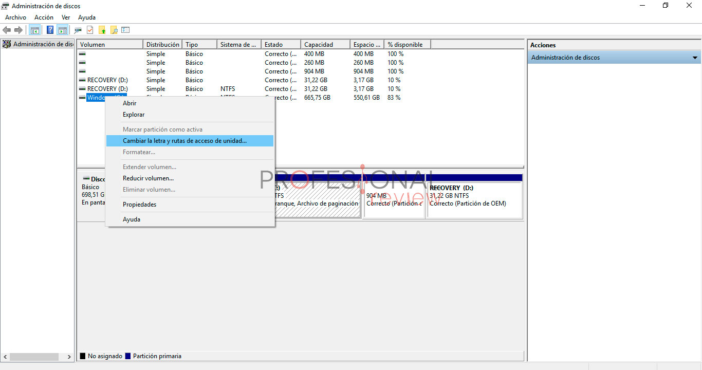The width and height of the screenshot is (702, 370).
Task: Click the folder with magnifying glass icon
Action: [x=114, y=30]
